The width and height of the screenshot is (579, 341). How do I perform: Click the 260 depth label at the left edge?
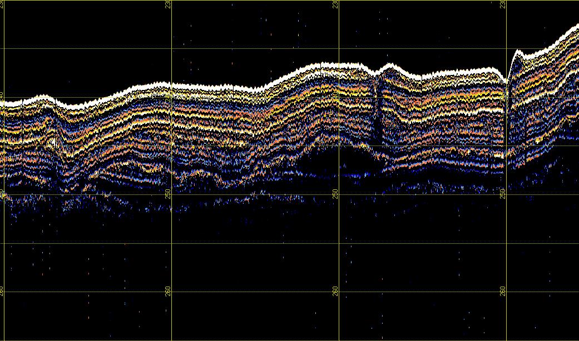click(2, 290)
